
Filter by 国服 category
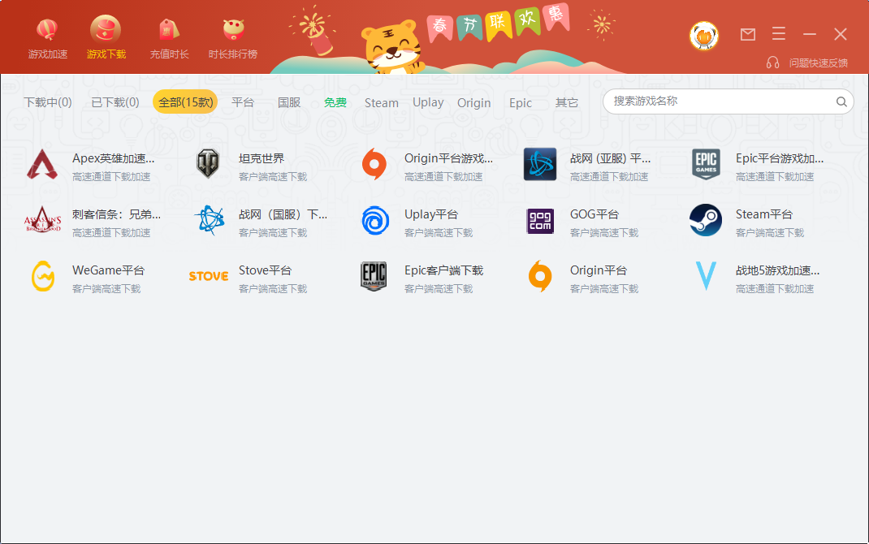pos(289,102)
